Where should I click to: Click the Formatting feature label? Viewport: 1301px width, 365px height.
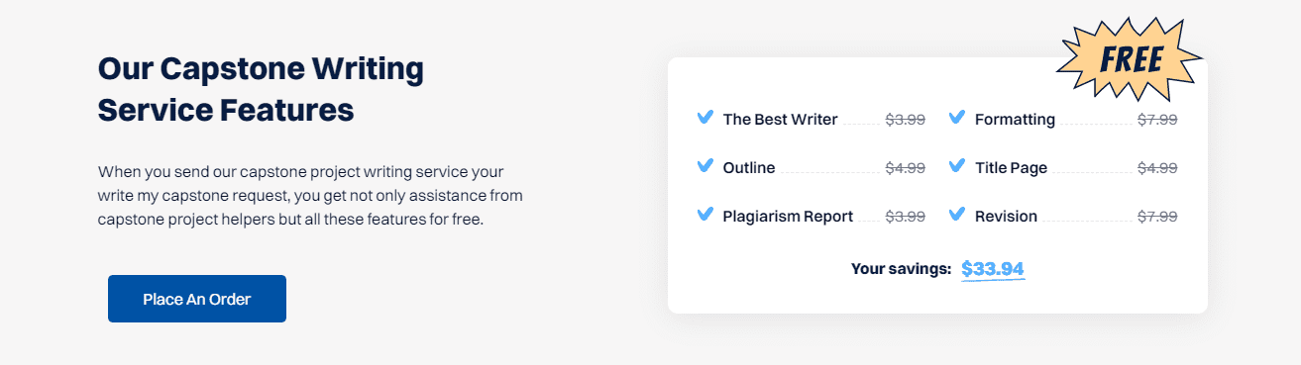pos(1015,120)
